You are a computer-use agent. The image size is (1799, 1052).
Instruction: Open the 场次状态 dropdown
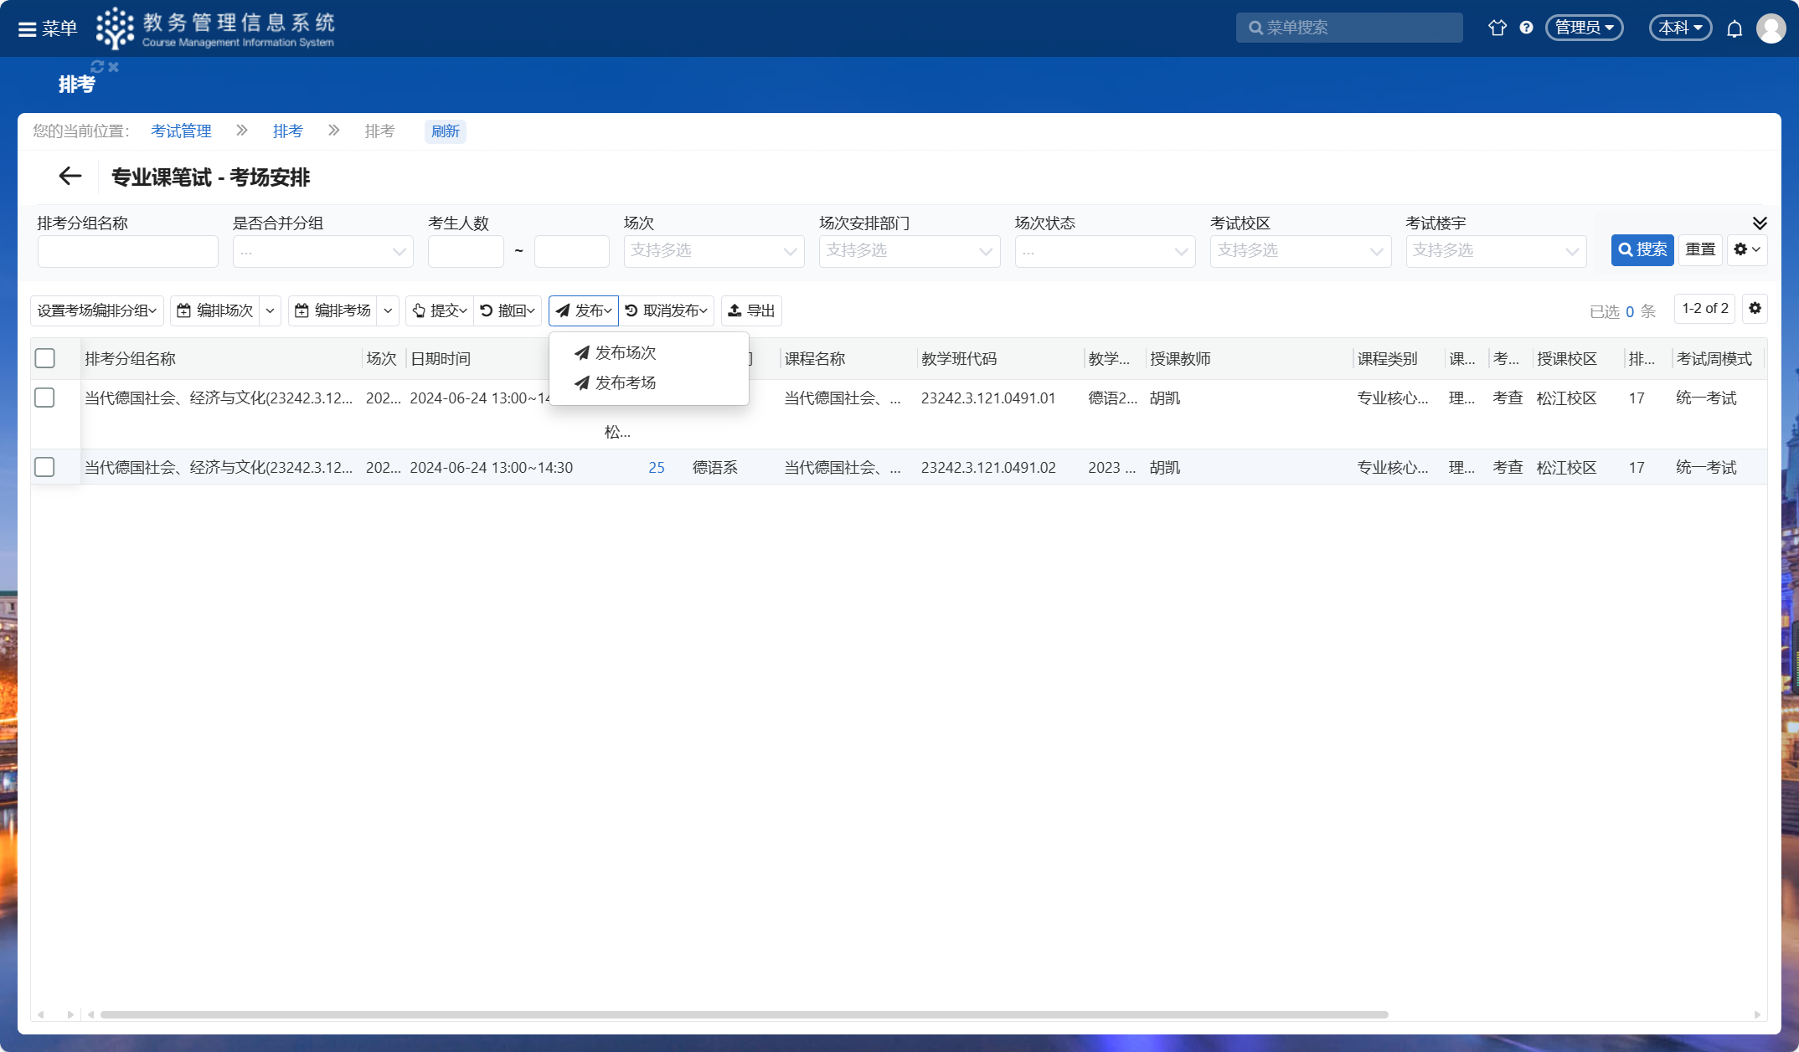1104,251
